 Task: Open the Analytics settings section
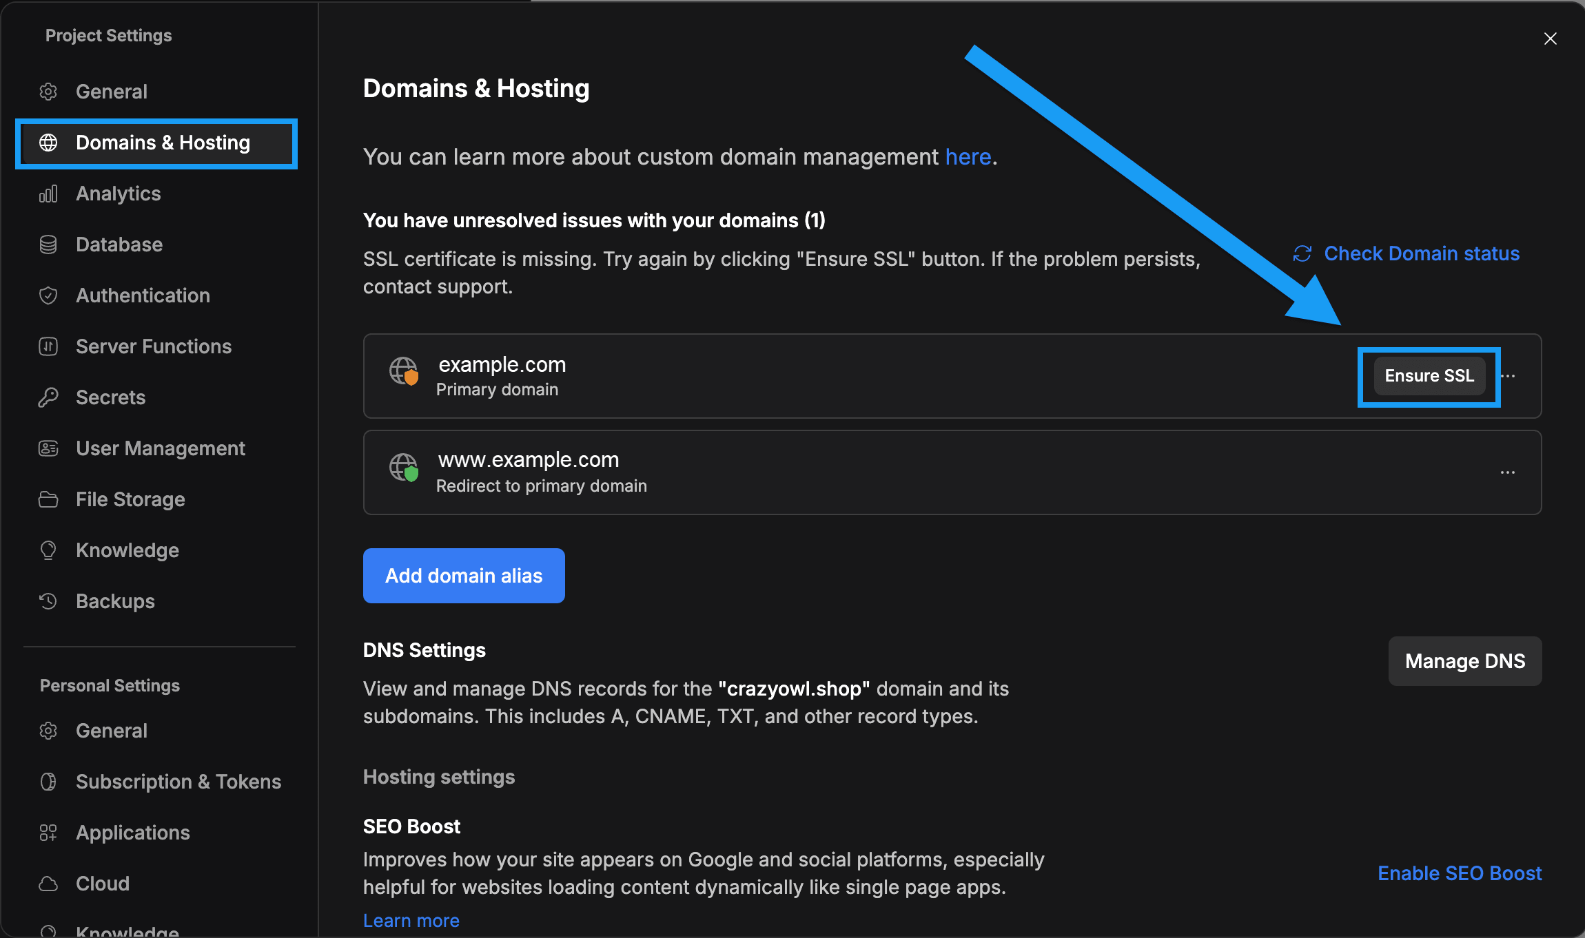coord(118,194)
